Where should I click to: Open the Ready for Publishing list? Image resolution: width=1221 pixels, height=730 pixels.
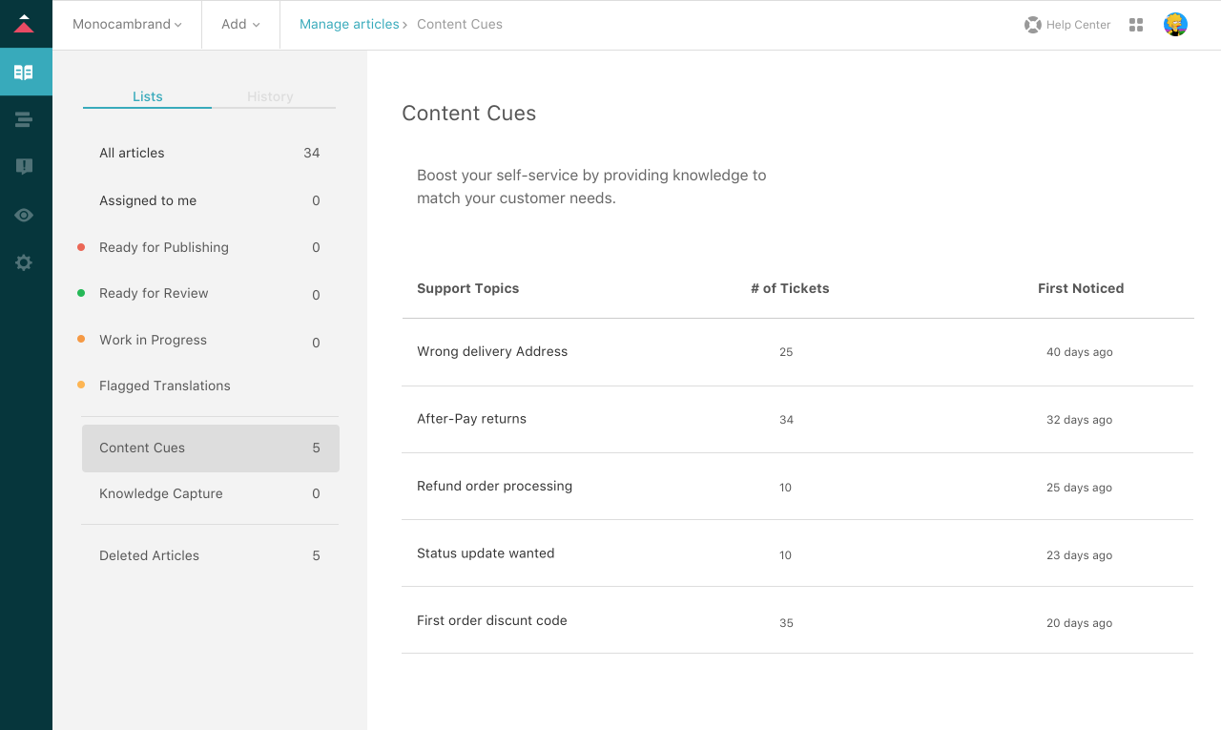(164, 247)
